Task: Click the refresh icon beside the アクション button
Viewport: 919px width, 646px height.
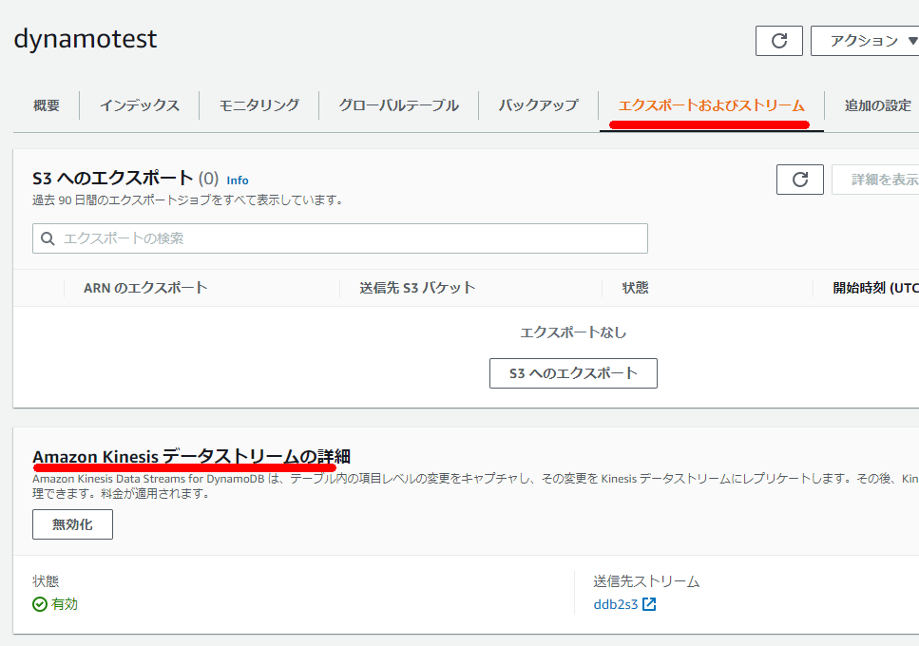Action: pyautogui.click(x=779, y=41)
